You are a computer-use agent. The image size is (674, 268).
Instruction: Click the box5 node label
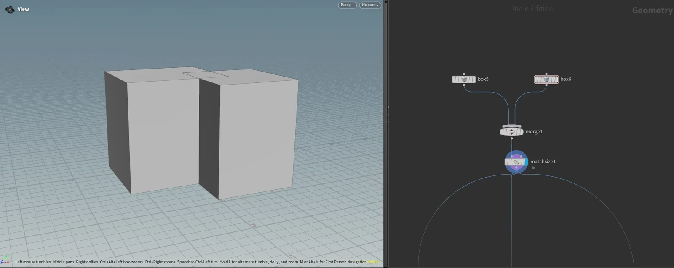[483, 79]
